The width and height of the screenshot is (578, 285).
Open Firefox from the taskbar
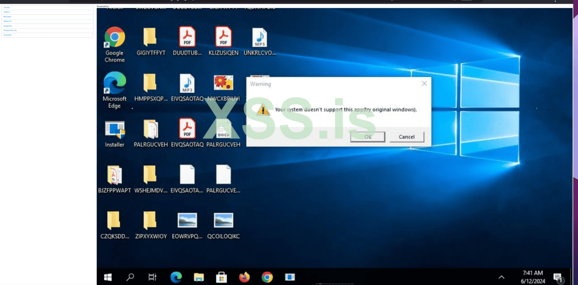point(244,277)
